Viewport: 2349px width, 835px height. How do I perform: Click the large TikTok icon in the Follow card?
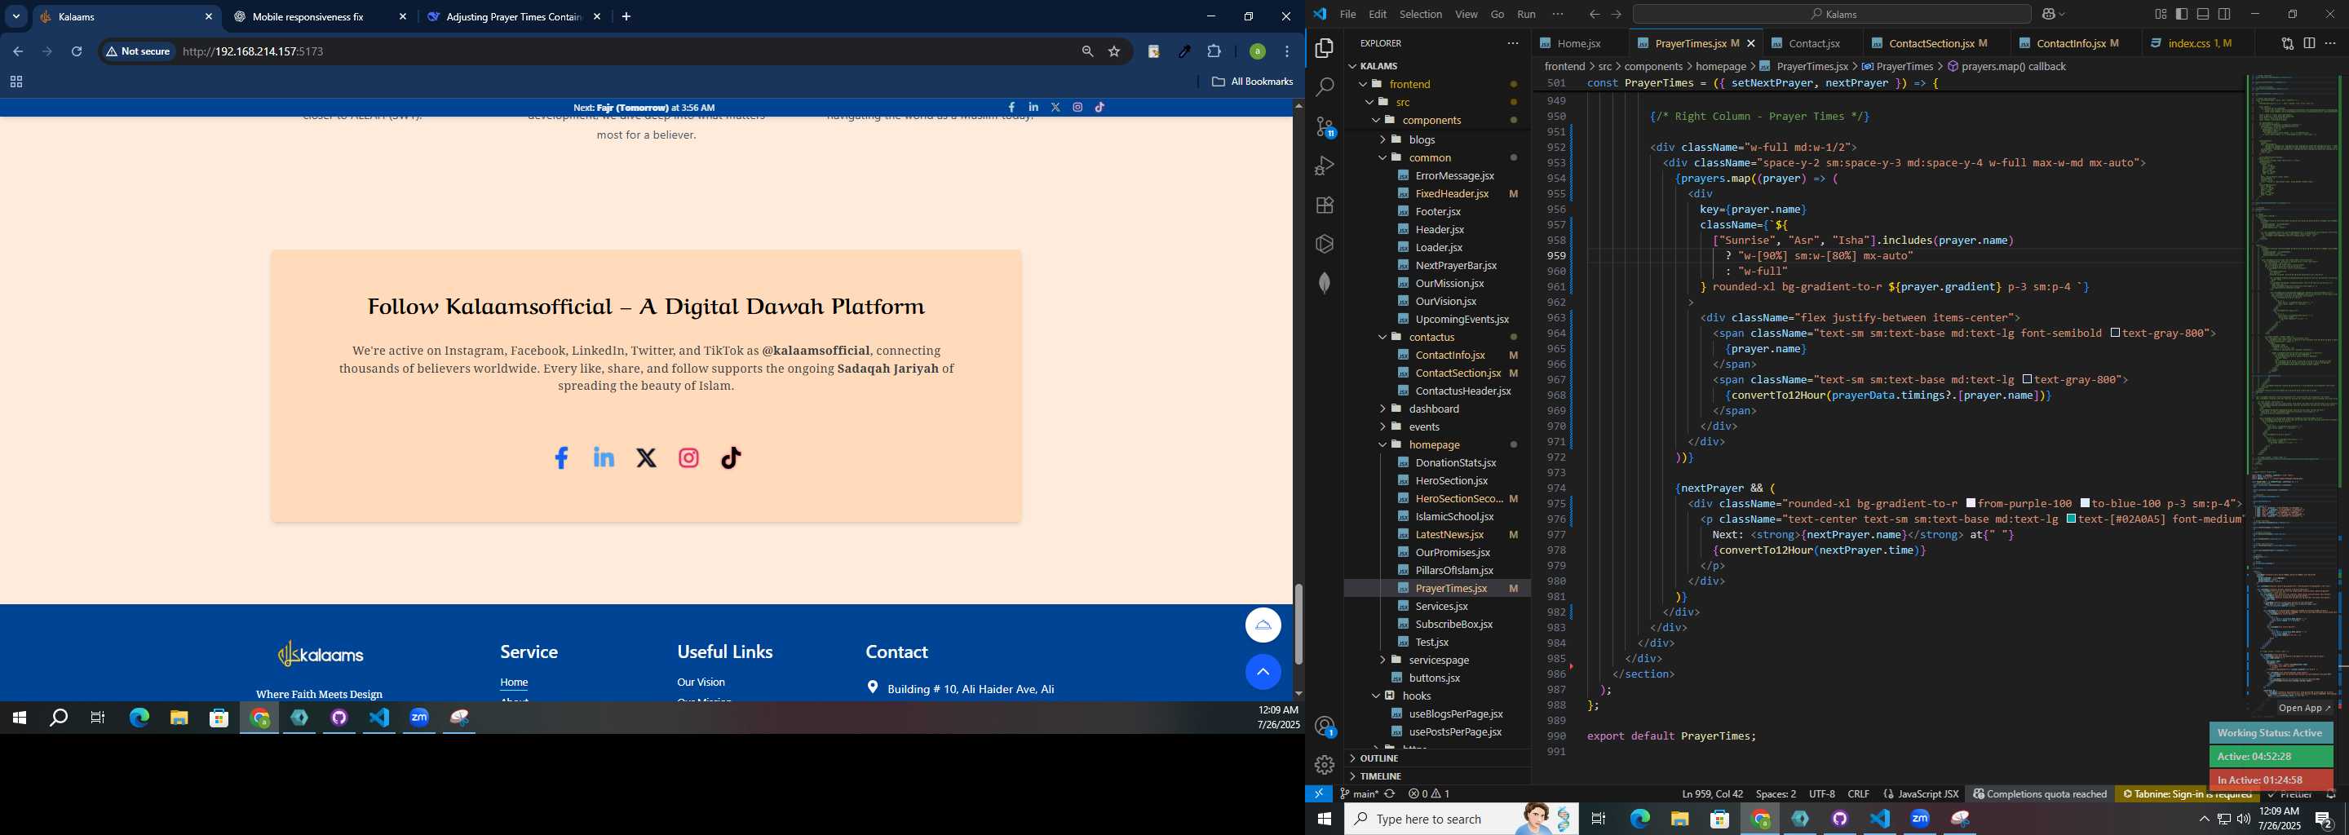[732, 458]
